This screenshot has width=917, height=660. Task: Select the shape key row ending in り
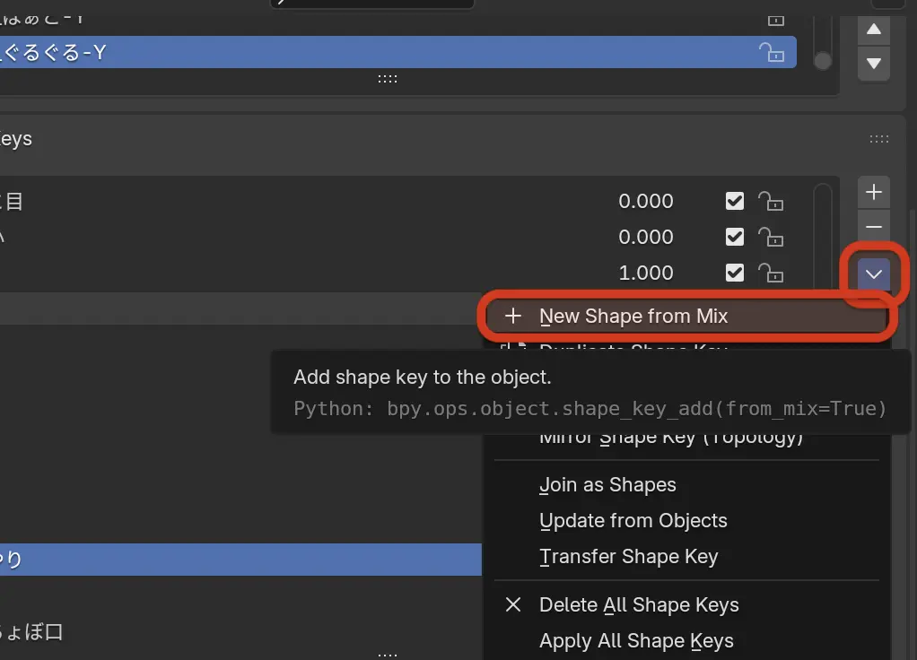(x=240, y=560)
